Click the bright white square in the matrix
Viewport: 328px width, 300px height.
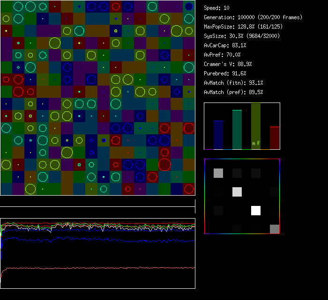(255, 211)
